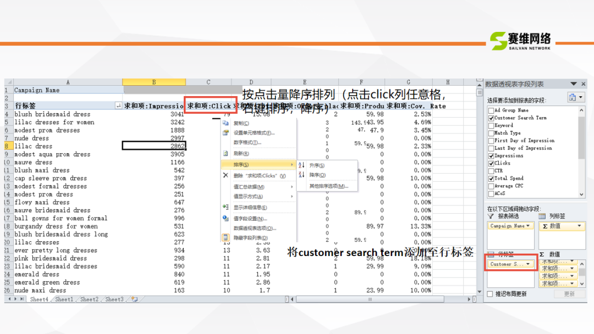This screenshot has width=594, height=334.
Task: Open the row labels (行标签) filter button
Action: coord(118,105)
